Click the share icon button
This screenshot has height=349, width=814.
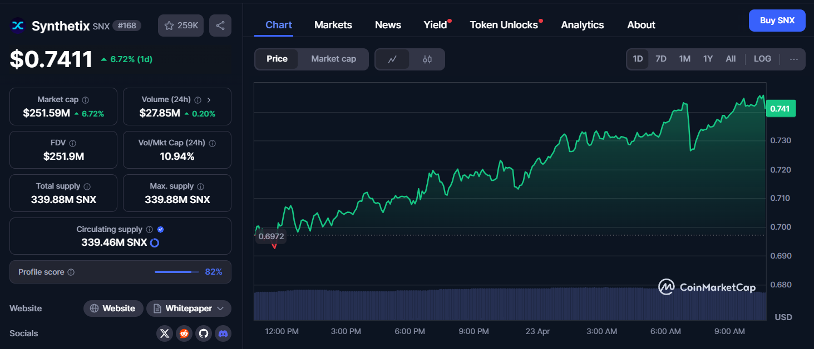220,26
